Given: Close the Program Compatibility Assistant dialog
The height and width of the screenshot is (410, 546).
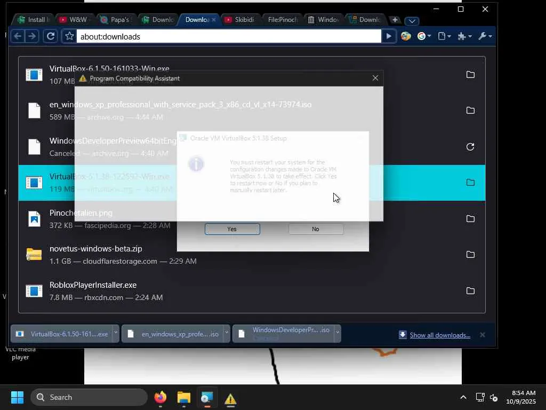Looking at the screenshot, I should [375, 78].
